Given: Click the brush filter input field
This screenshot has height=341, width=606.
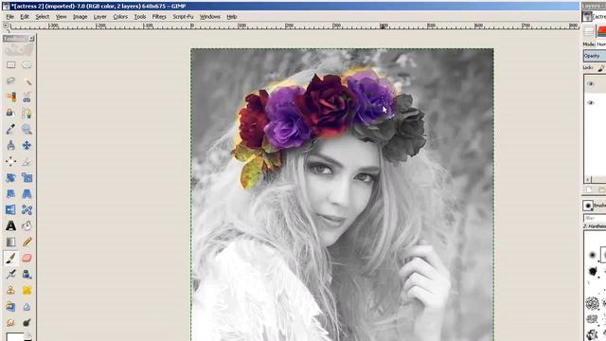Looking at the screenshot, I should click(595, 219).
